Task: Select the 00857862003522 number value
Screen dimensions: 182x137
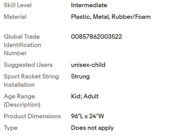Action: pos(96,37)
